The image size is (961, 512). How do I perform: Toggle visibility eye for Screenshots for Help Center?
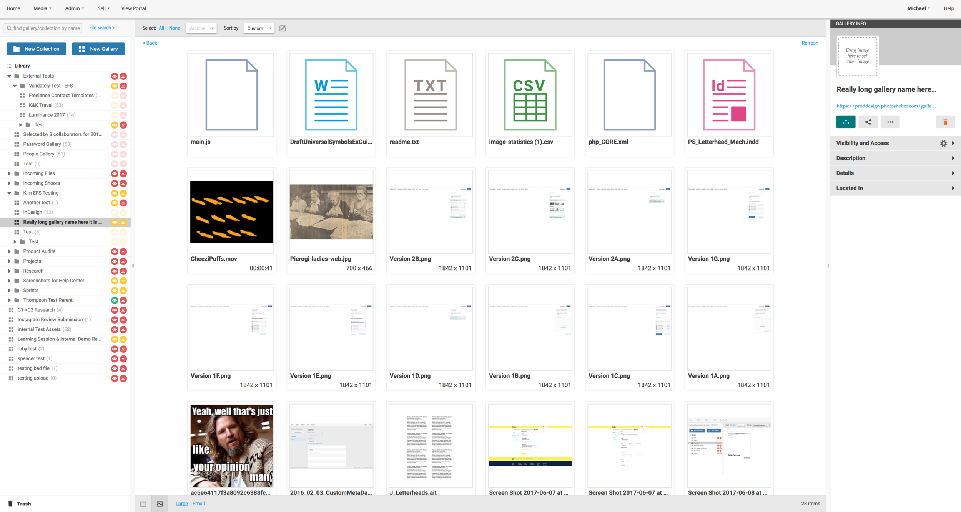click(115, 281)
